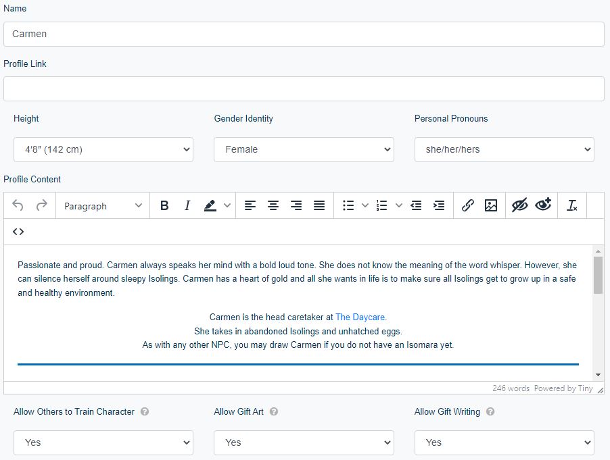Viewport: 610px width, 460px height.
Task: Center align the profile text
Action: click(x=273, y=206)
